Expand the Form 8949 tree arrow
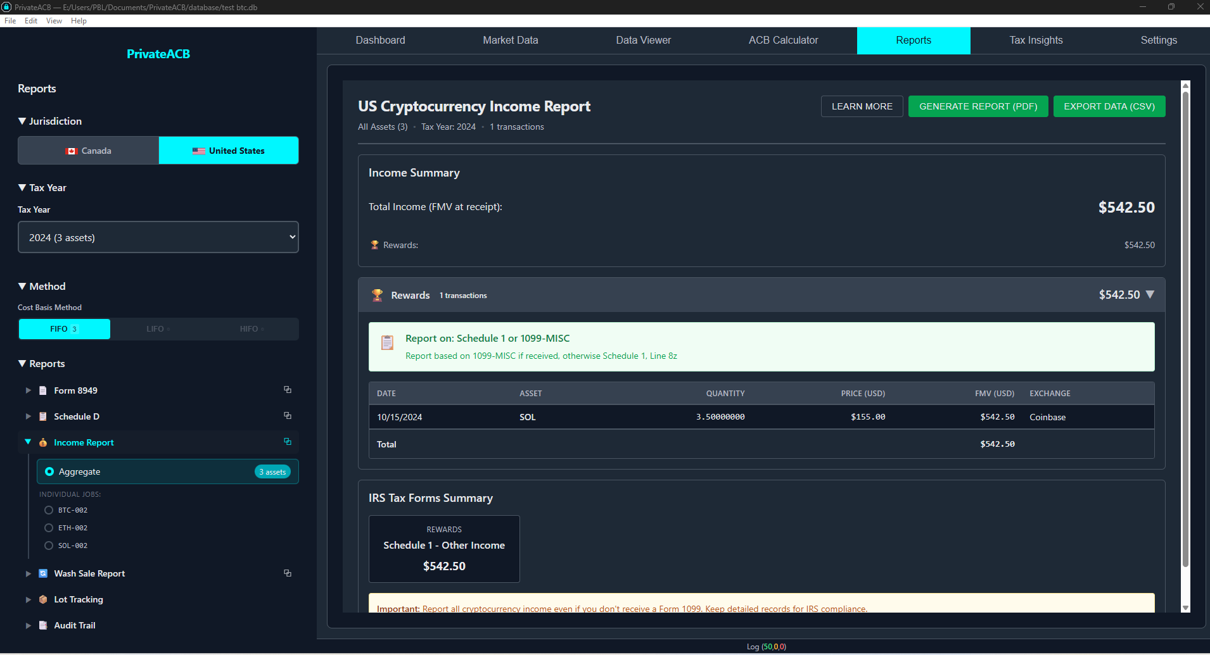1210x655 pixels. (28, 390)
